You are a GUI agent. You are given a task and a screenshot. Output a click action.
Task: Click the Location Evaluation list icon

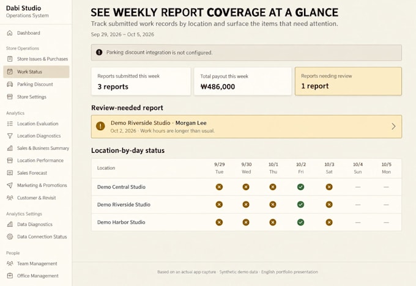(x=10, y=123)
